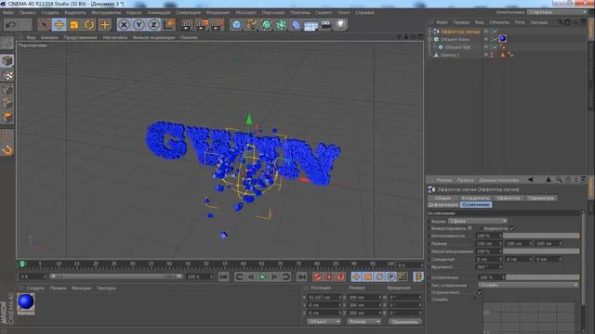
Task: Add a light object
Action: point(341,25)
